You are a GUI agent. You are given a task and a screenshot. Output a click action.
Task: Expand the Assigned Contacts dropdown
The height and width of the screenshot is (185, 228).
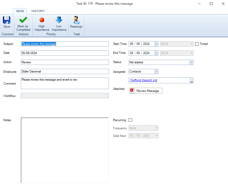click(157, 71)
